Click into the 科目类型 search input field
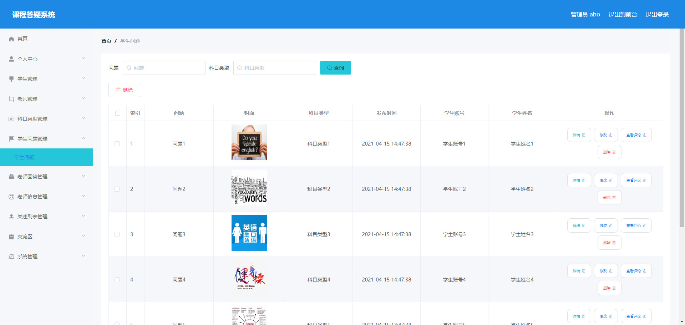Screen dimensions: 685x325 (x=275, y=68)
